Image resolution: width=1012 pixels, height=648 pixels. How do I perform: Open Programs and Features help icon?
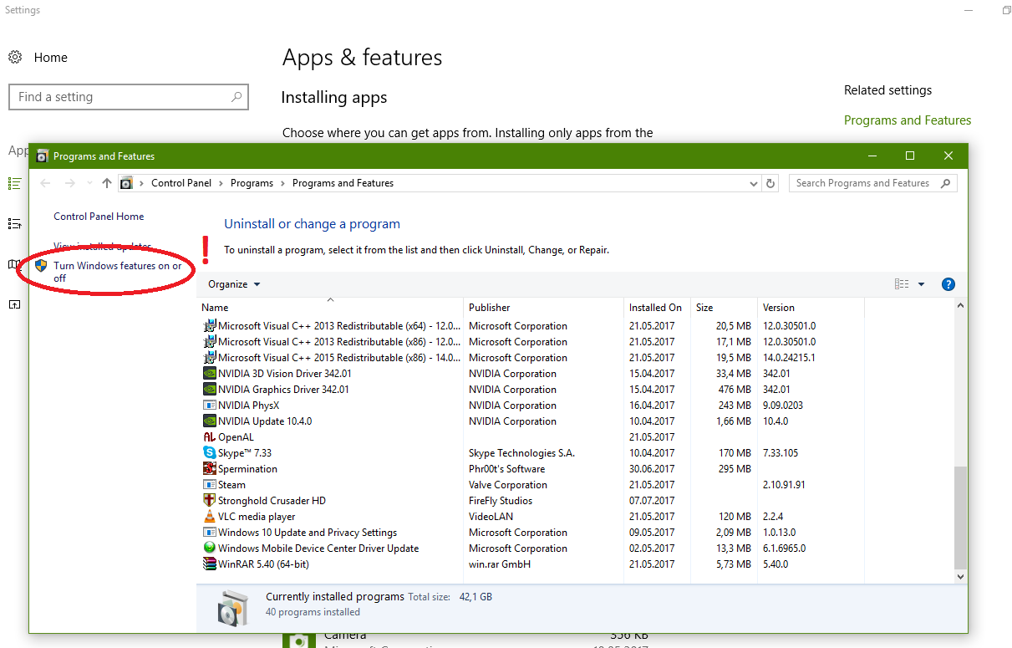tap(948, 284)
